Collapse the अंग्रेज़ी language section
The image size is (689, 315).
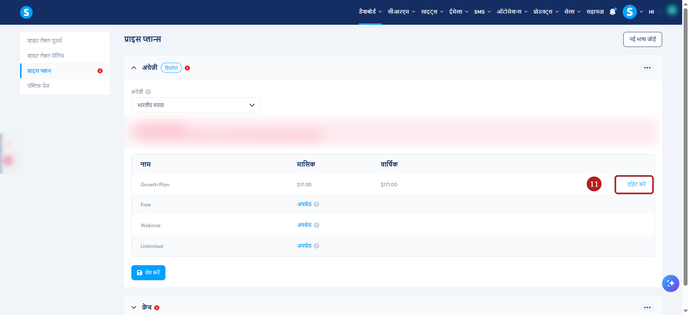(x=134, y=68)
